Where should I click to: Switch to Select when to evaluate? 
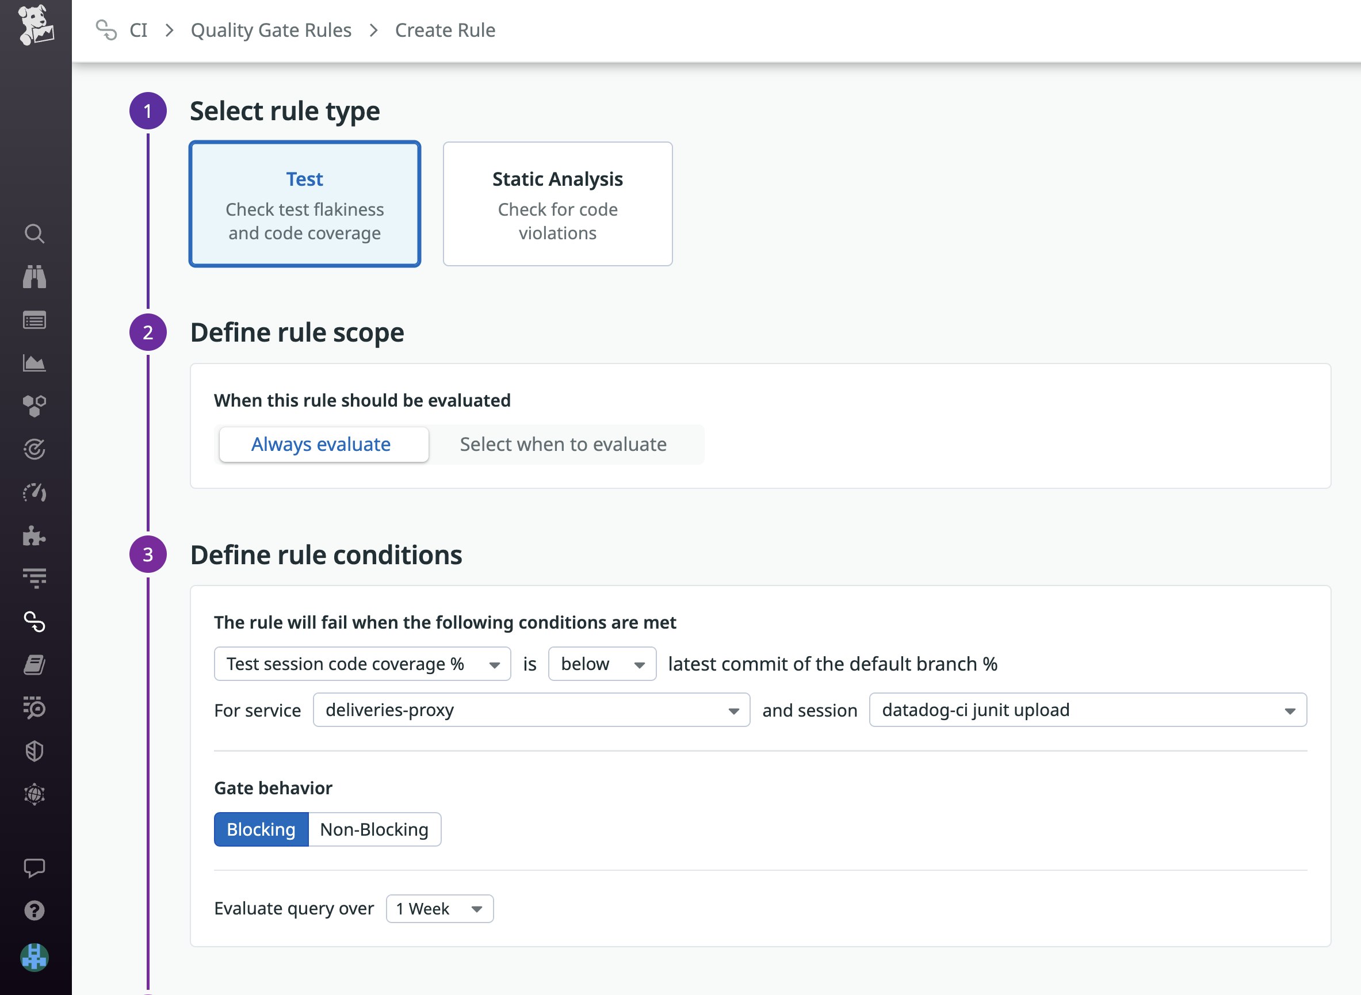(563, 444)
